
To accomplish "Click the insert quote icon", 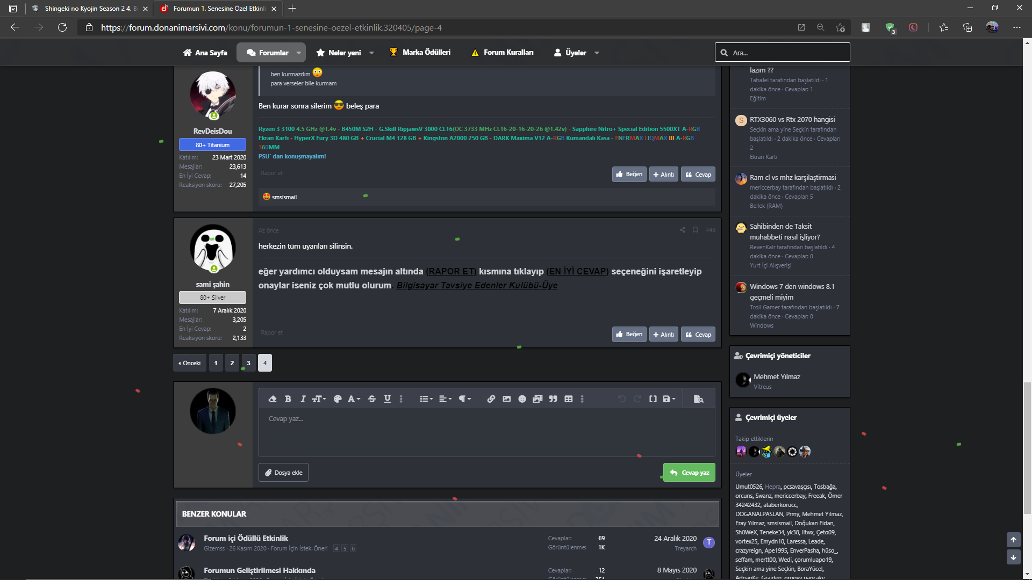I will point(553,399).
